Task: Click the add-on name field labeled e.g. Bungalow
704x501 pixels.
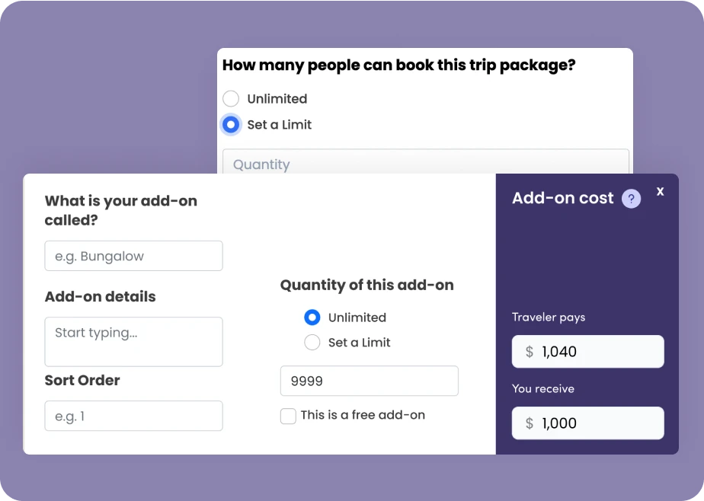Action: click(x=133, y=255)
